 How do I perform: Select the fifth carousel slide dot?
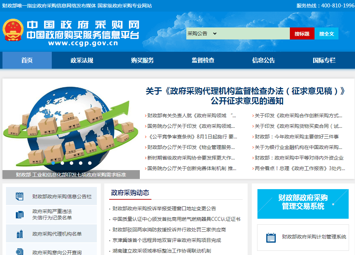(x=90, y=163)
